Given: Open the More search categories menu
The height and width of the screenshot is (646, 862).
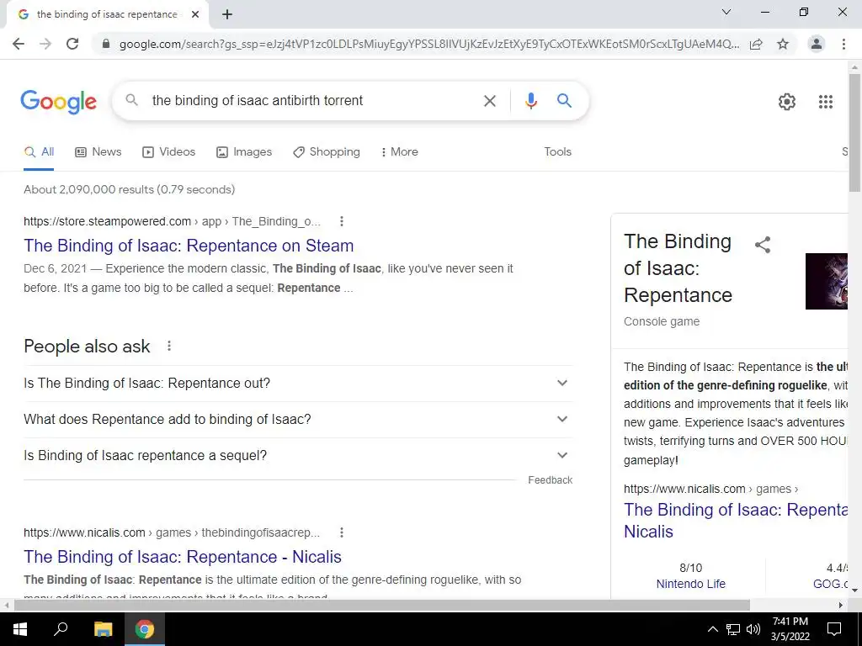Looking at the screenshot, I should [x=400, y=152].
